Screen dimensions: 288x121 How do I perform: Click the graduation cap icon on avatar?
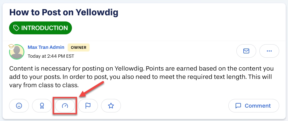(x=11, y=46)
